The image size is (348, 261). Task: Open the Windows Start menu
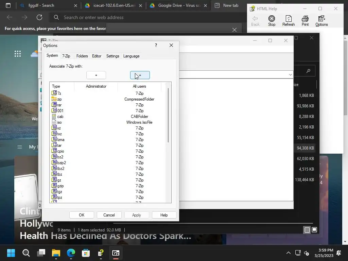[x=11, y=253]
